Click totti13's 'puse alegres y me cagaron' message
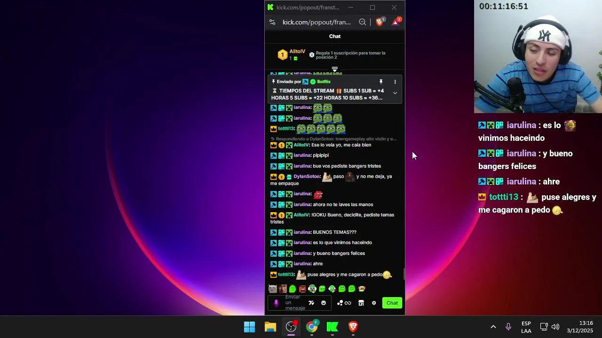602x338 pixels. click(345, 275)
